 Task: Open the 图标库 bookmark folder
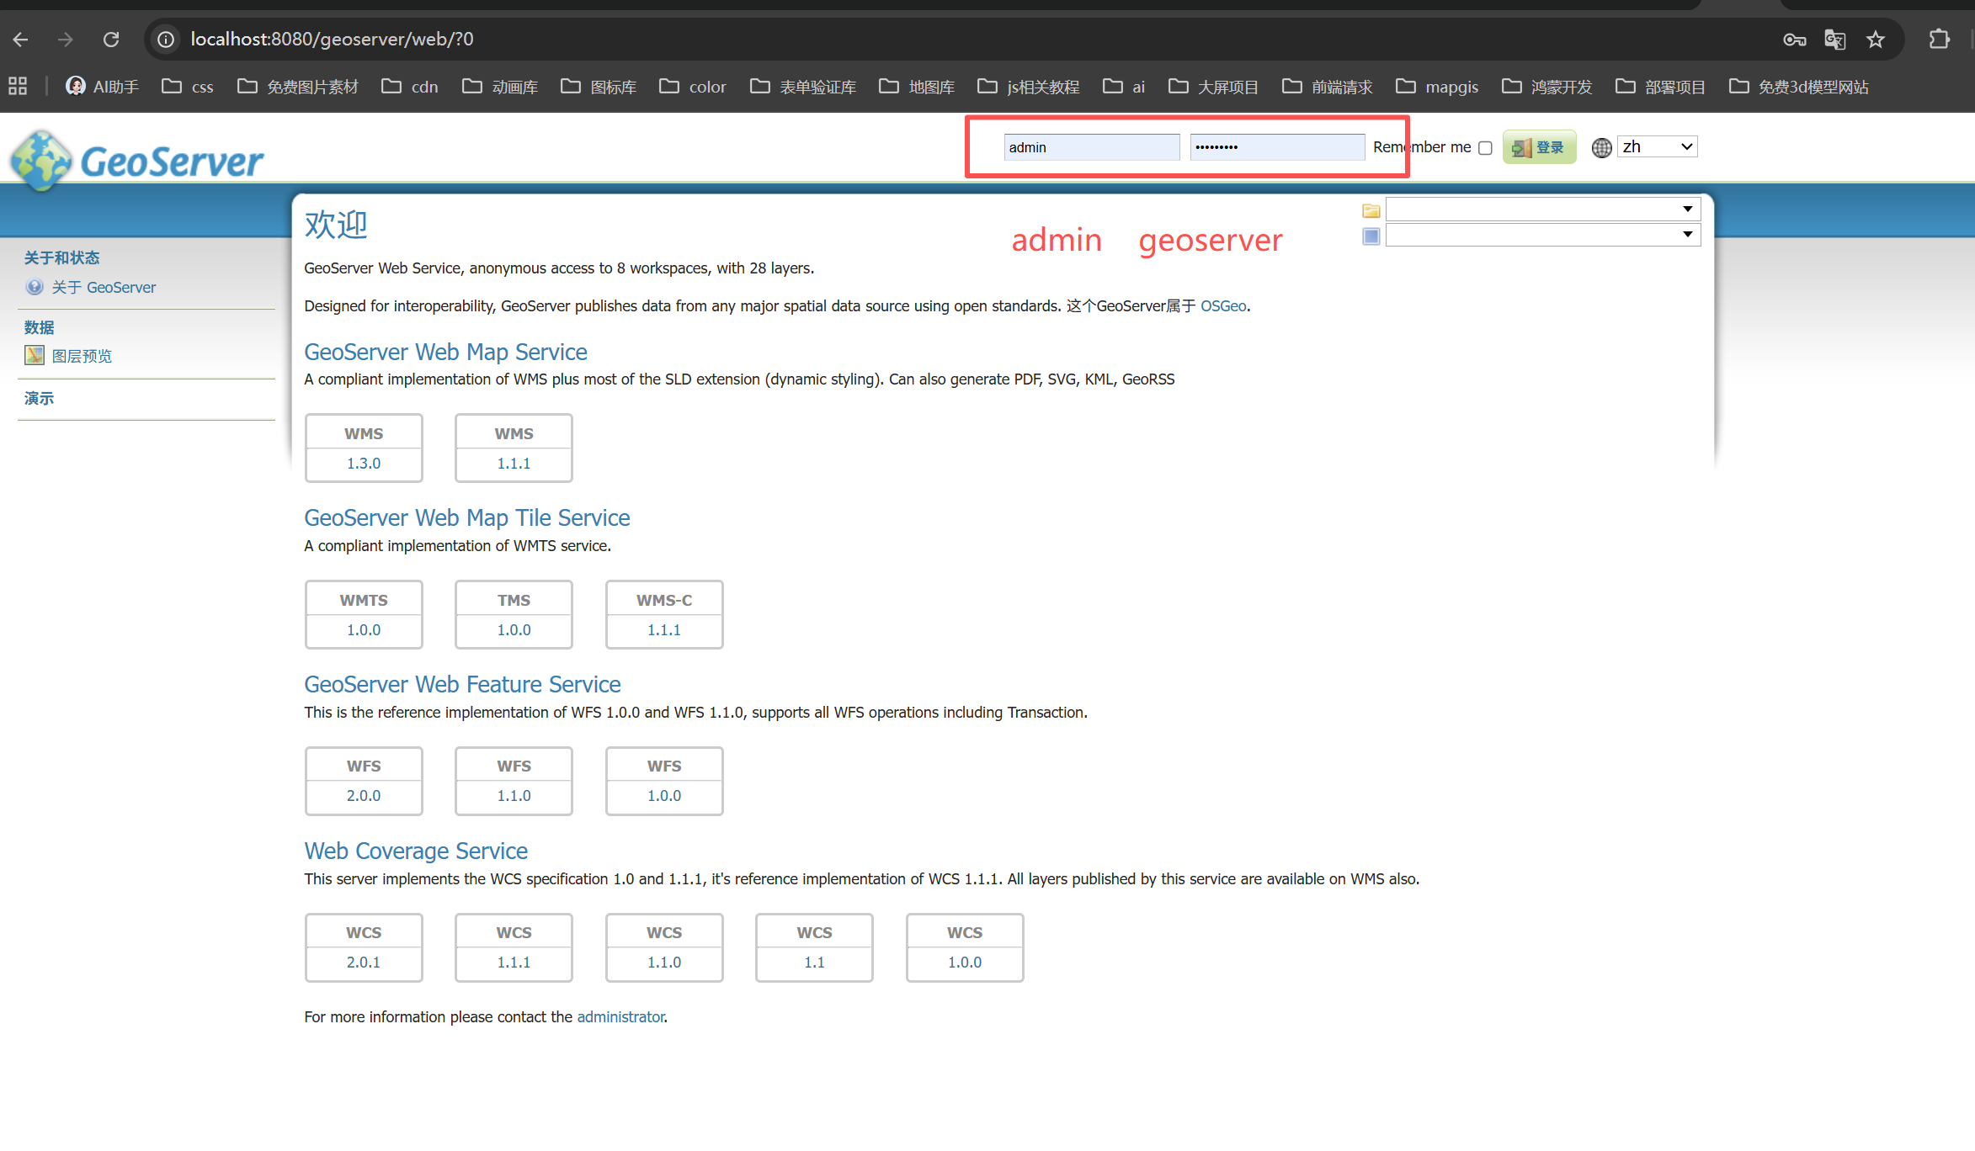pyautogui.click(x=599, y=87)
